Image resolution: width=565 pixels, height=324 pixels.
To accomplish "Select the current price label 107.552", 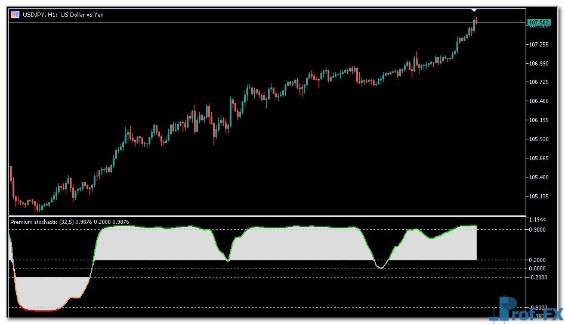I will 539,23.
